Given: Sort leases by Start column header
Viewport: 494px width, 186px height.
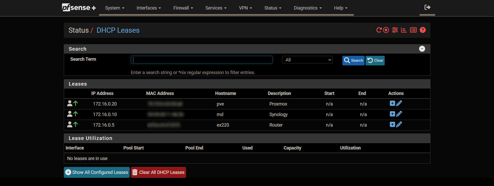Looking at the screenshot, I should (329, 93).
